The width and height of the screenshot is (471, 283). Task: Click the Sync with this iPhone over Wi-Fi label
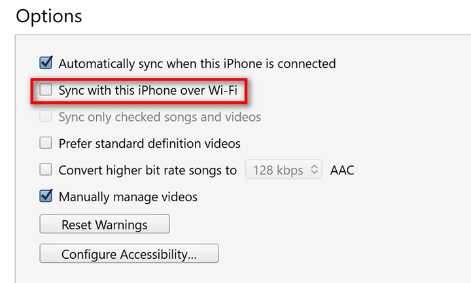tap(148, 90)
